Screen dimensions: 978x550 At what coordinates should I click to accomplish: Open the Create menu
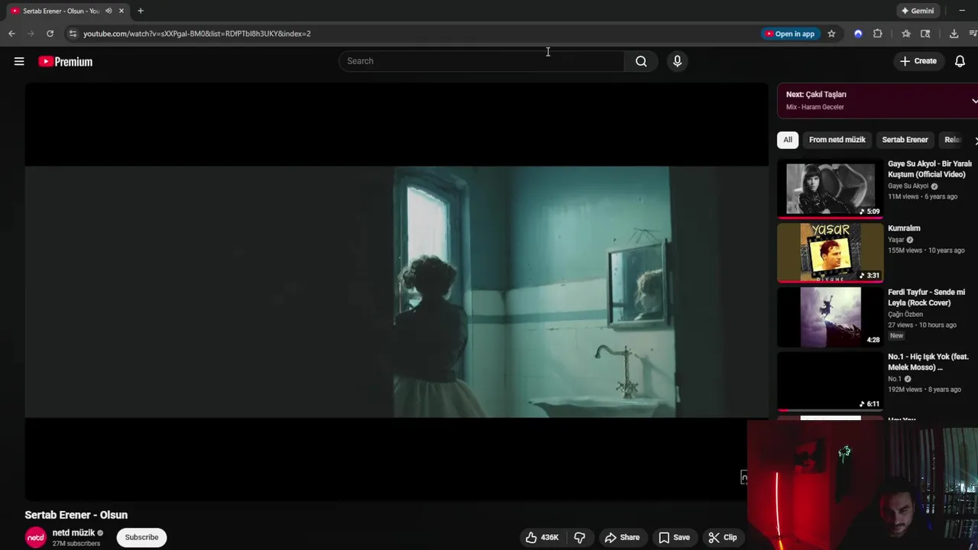click(918, 61)
